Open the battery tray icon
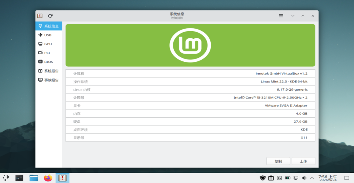354x183 pixels. tap(287, 178)
